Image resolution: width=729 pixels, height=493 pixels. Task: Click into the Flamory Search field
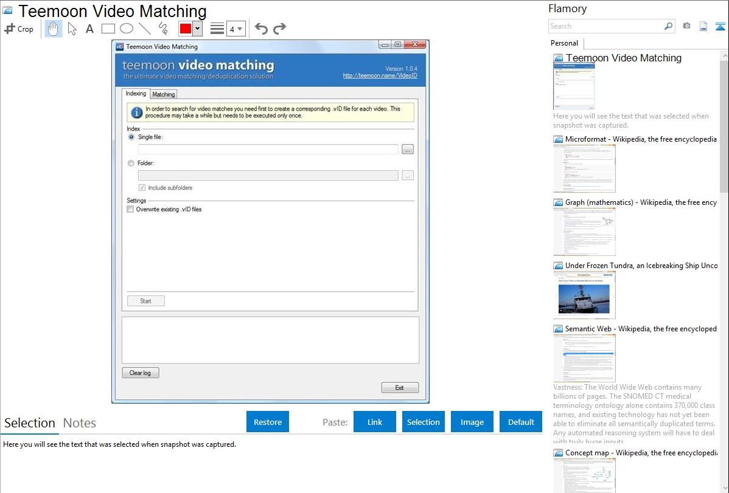click(606, 26)
